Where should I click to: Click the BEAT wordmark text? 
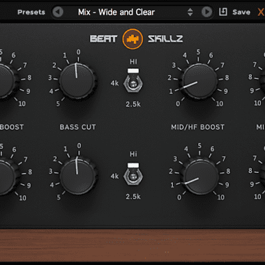(103, 39)
